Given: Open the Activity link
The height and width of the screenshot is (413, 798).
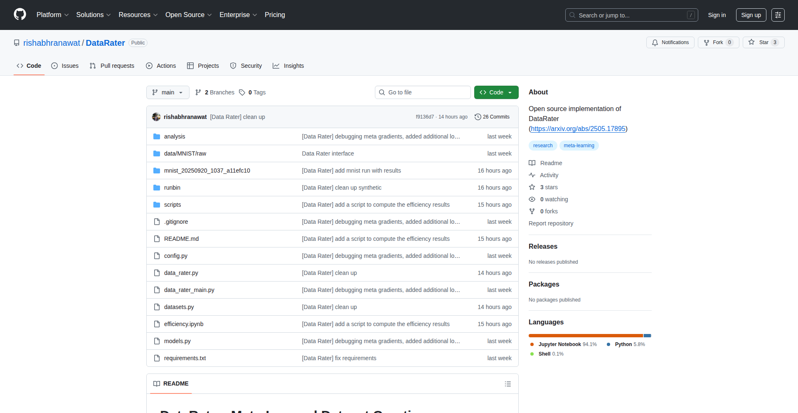Looking at the screenshot, I should [x=544, y=175].
